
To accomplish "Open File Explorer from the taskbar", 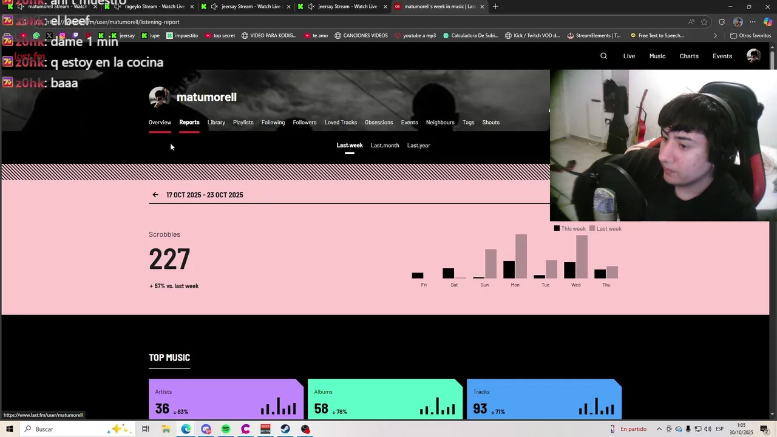I will pyautogui.click(x=166, y=429).
